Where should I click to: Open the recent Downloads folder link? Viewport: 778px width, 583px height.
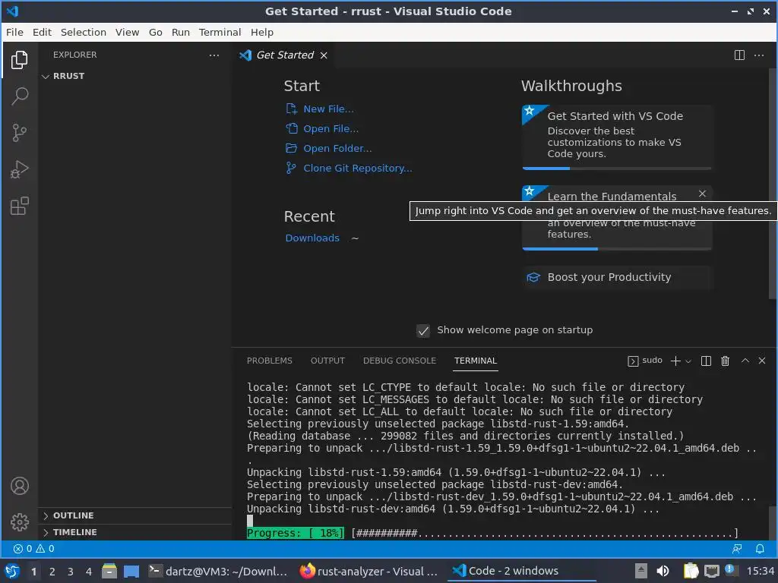pyautogui.click(x=312, y=238)
